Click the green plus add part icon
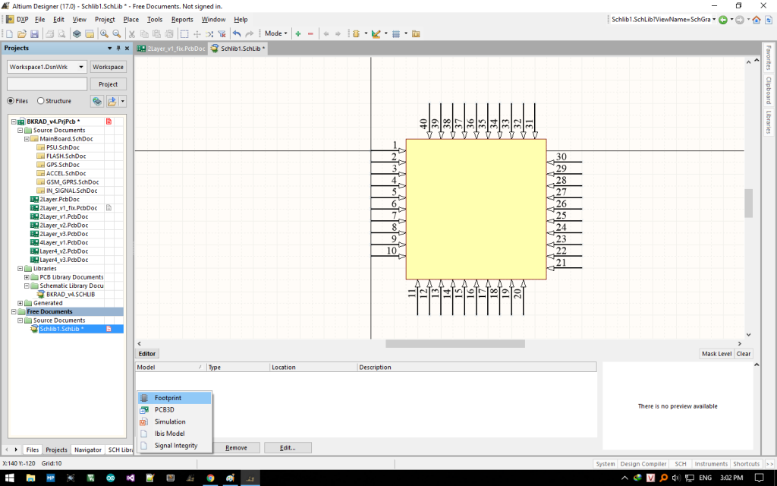Viewport: 777px width, 486px height. (298, 34)
